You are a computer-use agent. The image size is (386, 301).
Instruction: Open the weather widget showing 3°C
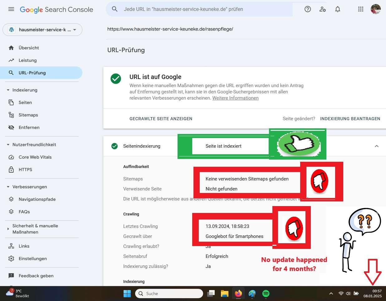[18, 294]
